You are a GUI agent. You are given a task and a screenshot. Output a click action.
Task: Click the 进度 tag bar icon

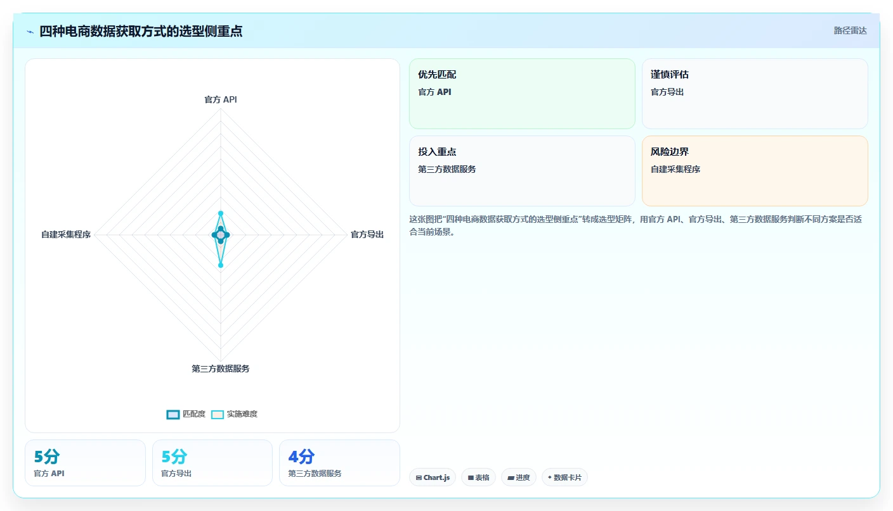[x=511, y=478]
